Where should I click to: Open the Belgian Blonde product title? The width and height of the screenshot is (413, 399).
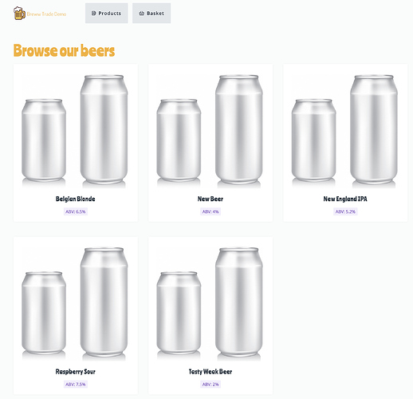tap(76, 199)
